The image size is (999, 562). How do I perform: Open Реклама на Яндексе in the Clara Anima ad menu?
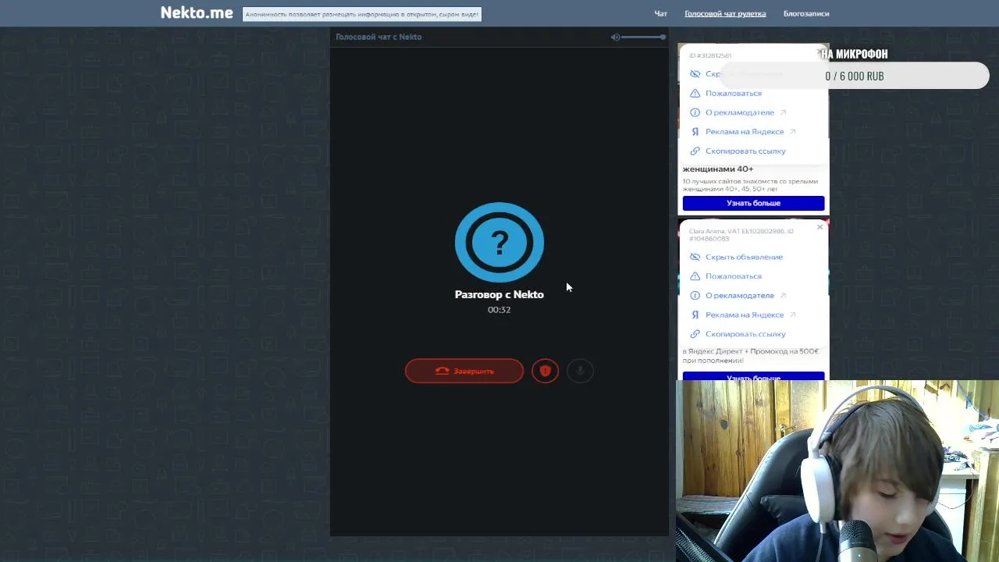[743, 315]
